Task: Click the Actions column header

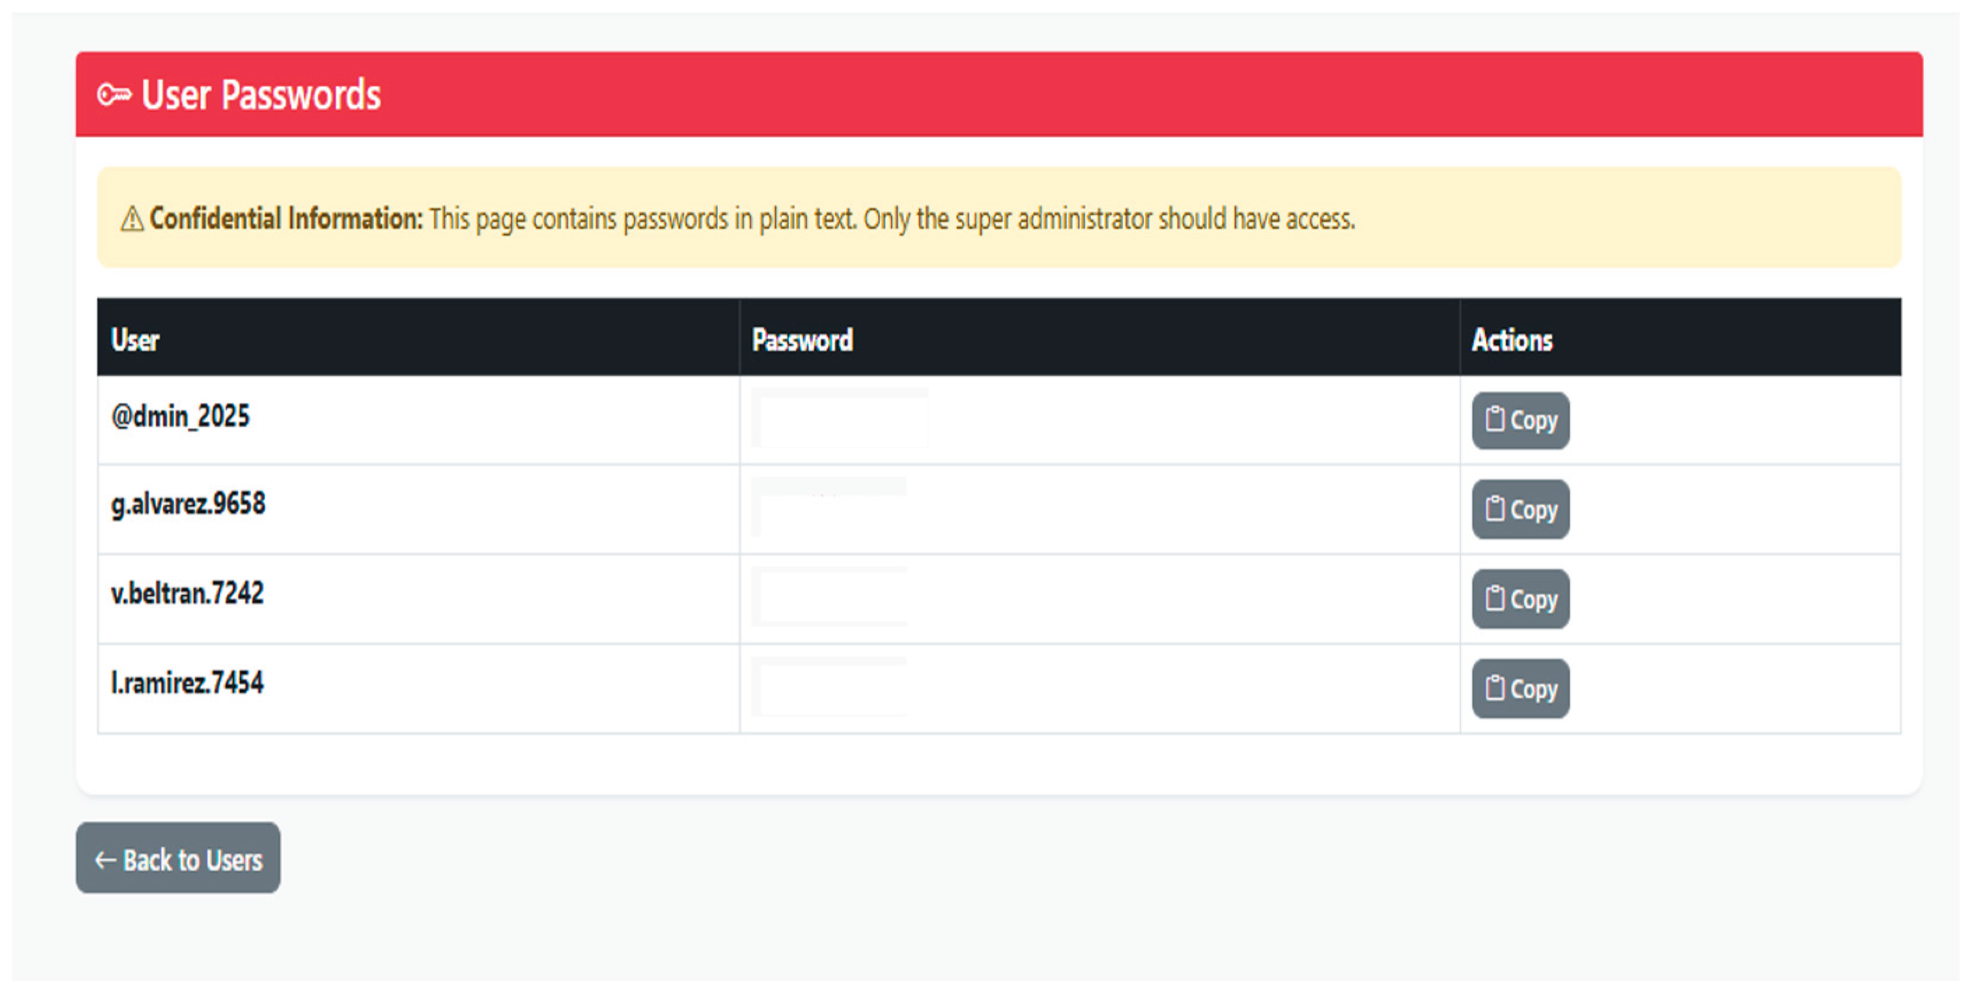Action: point(1512,340)
